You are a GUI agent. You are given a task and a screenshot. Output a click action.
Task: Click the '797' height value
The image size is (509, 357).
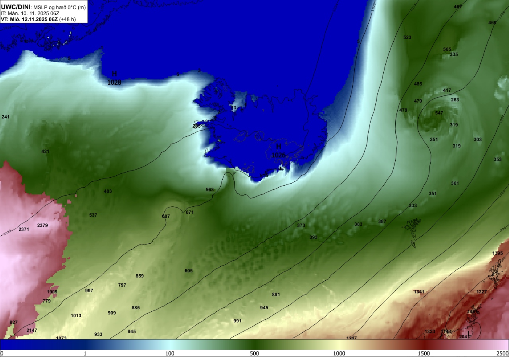pyautogui.click(x=122, y=285)
